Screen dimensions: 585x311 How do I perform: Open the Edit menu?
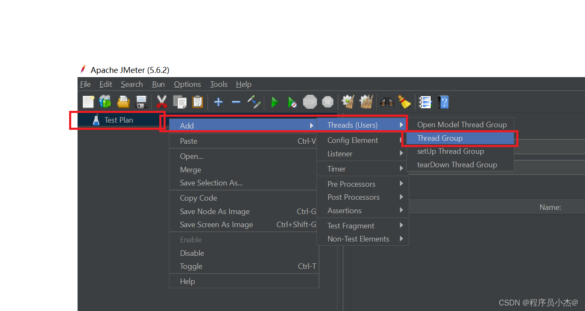pos(106,84)
